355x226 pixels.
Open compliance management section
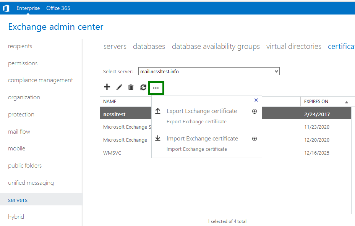pos(41,80)
